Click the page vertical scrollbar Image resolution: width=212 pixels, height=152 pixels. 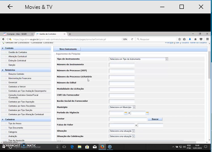[209, 65]
